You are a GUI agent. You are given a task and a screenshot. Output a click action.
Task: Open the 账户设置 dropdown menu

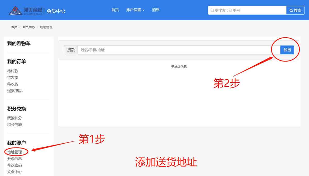135,10
